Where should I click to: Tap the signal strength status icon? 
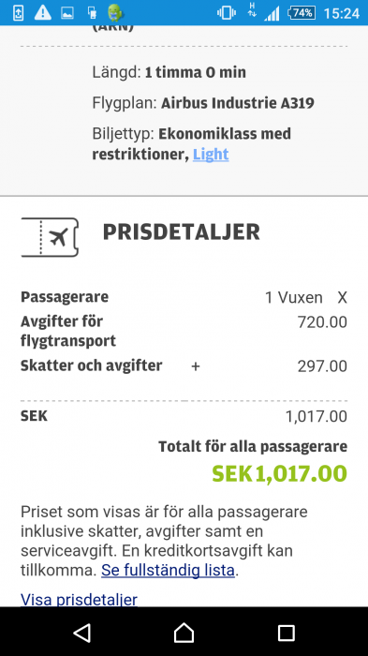(272, 14)
